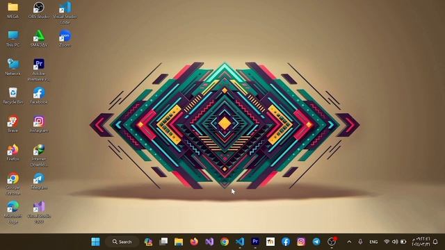The height and width of the screenshot is (250, 445).
Task: Launch Firefox from the taskbar
Action: 194,242
